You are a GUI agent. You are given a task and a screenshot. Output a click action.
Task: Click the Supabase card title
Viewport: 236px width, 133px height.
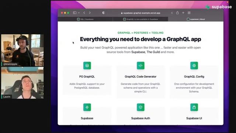[x=87, y=118]
